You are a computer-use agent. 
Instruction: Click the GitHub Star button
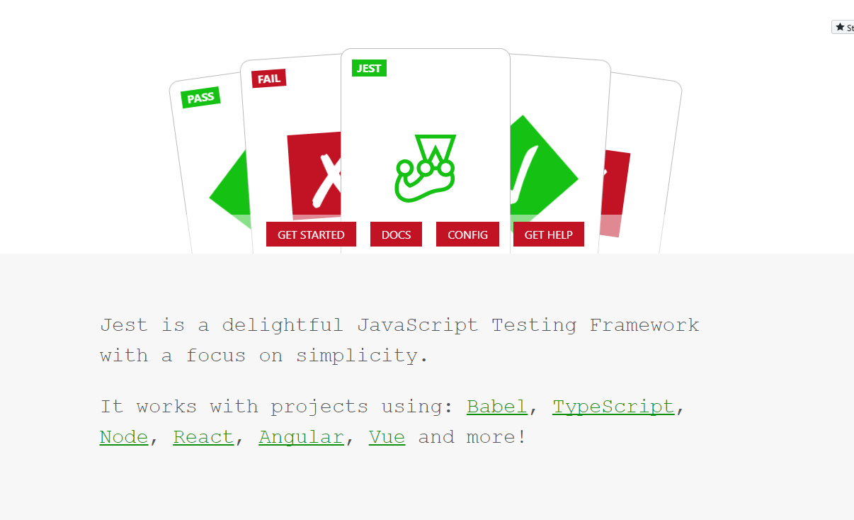[843, 28]
